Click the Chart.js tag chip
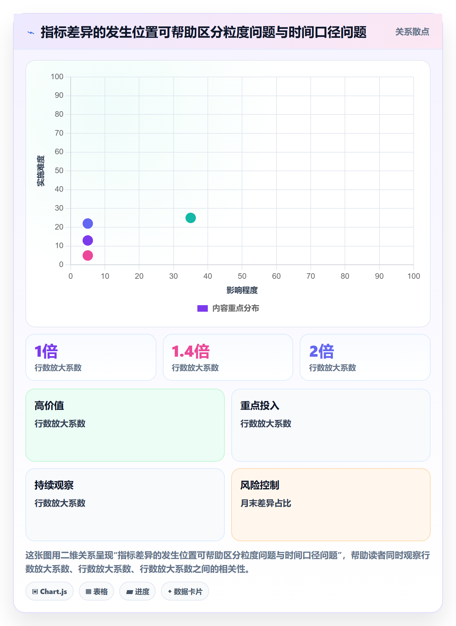Viewport: 456px width, 626px height. [50, 591]
